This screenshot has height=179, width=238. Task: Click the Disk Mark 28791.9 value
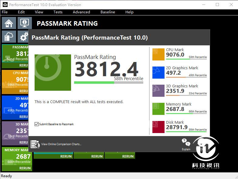click(177, 127)
